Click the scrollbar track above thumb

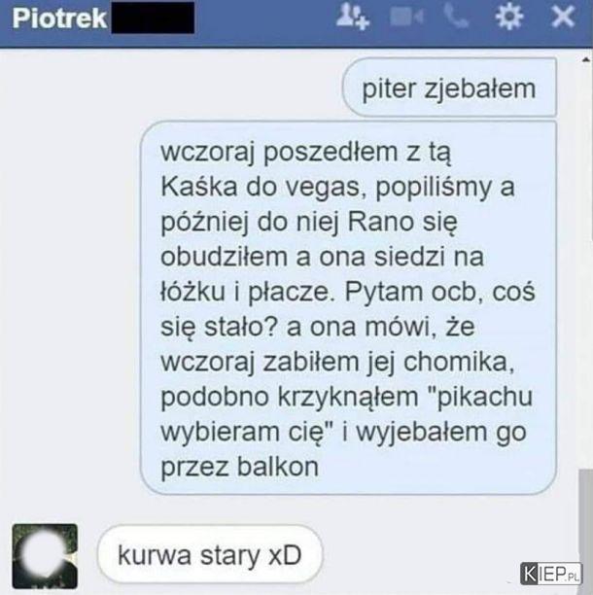coord(586,265)
